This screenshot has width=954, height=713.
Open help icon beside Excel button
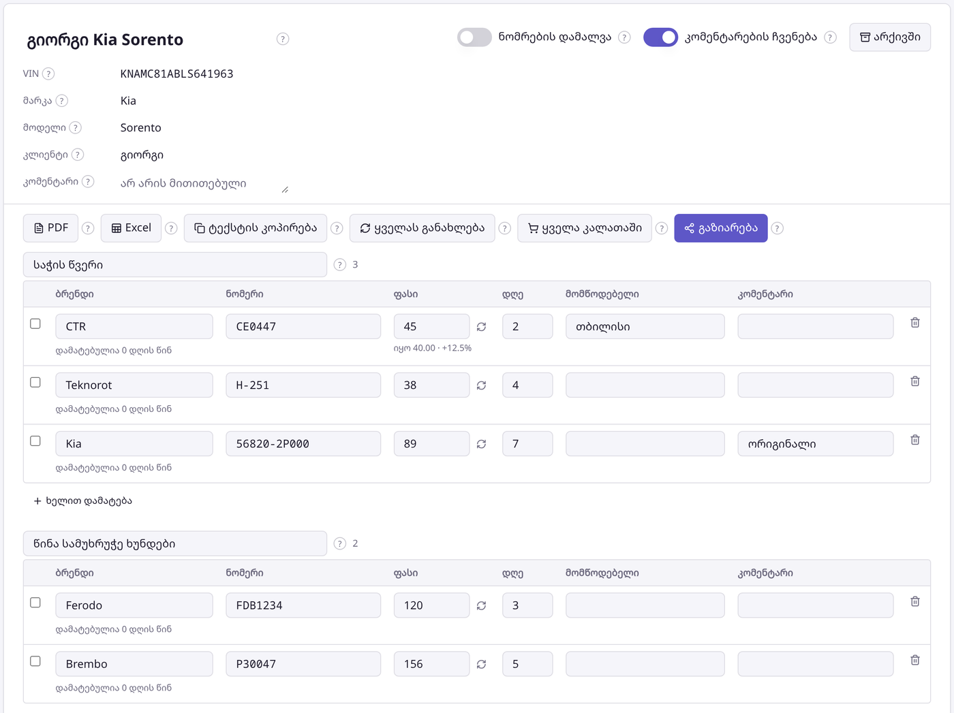[x=171, y=228]
